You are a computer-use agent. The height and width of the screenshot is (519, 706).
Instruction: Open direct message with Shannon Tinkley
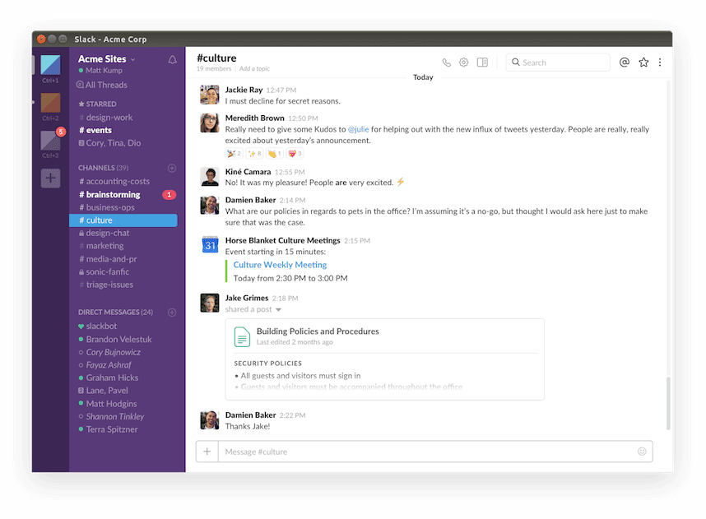(x=111, y=417)
